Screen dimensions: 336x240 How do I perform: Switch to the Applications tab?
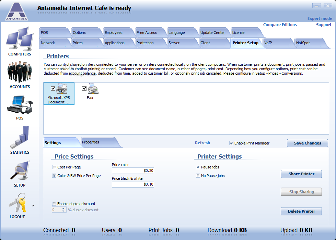click(x=118, y=43)
